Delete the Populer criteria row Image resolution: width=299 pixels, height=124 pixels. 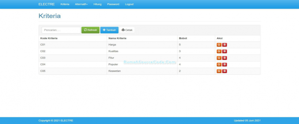pyautogui.click(x=225, y=65)
